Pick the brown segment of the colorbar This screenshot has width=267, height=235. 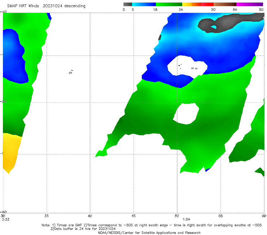[225, 4]
